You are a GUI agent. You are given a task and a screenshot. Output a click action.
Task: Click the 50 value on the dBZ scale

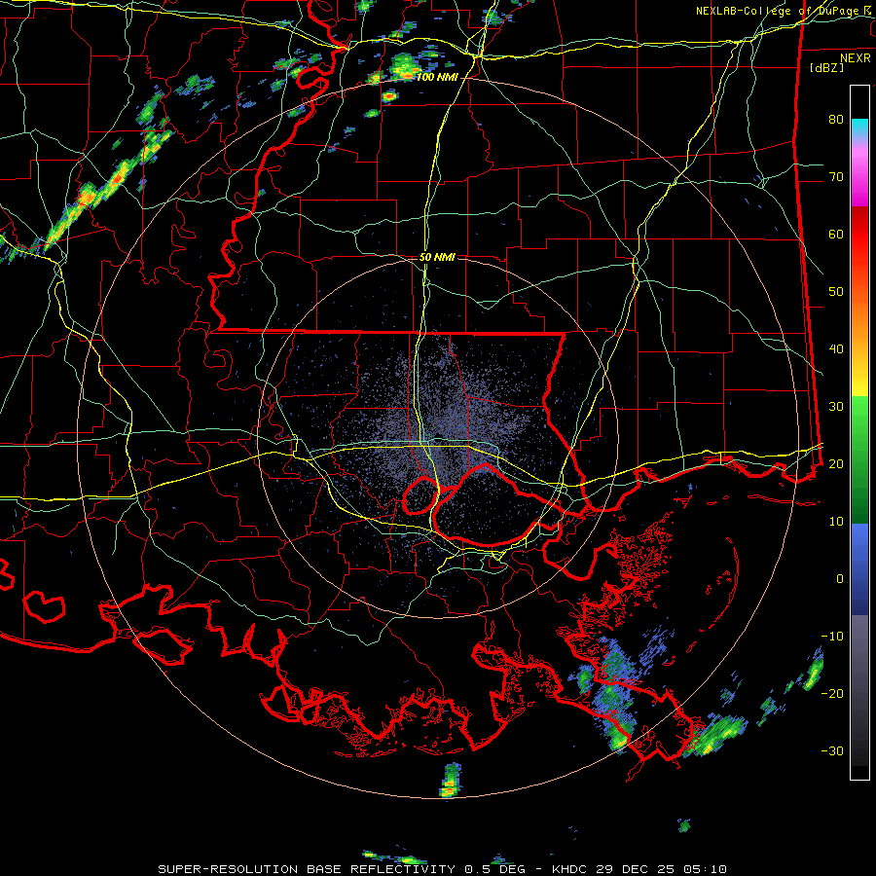point(836,292)
